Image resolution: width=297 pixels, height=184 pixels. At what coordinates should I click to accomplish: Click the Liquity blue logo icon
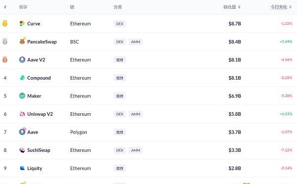click(22, 168)
